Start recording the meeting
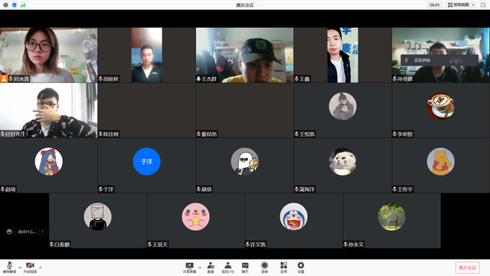Image resolution: width=490 pixels, height=276 pixels. pos(264,268)
